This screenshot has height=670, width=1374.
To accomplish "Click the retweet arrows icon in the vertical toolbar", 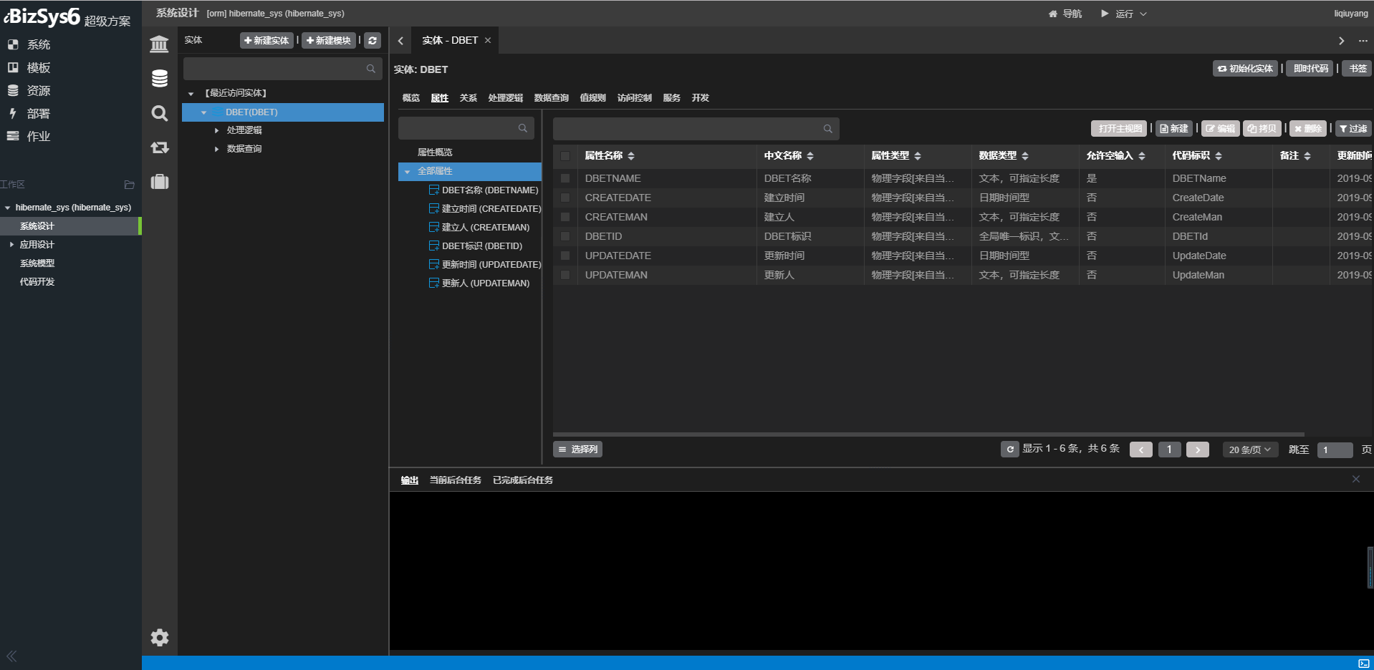I will point(159,147).
